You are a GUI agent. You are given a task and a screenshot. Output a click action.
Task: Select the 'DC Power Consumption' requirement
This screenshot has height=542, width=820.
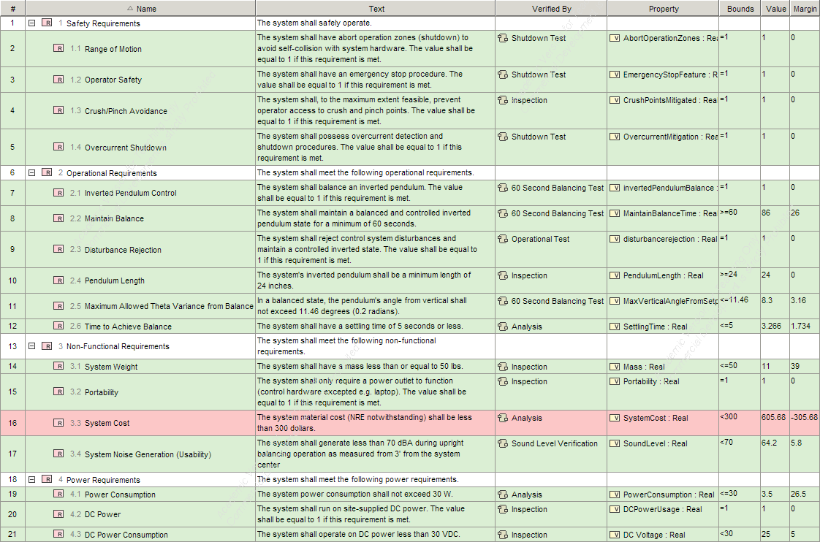click(x=126, y=535)
